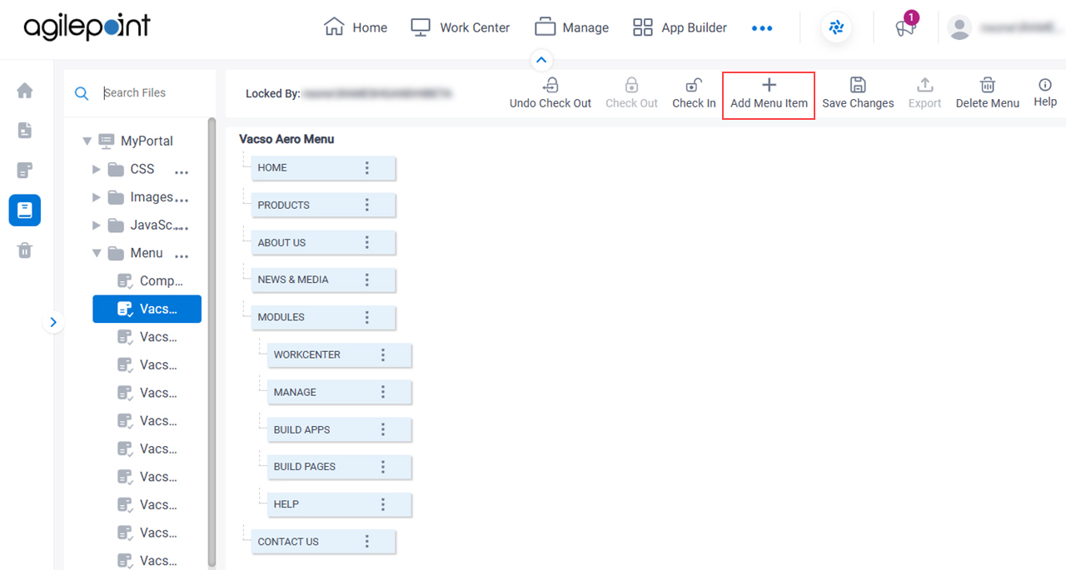Open options for BUILD APPS item
This screenshot has width=1066, height=570.
[x=383, y=429]
